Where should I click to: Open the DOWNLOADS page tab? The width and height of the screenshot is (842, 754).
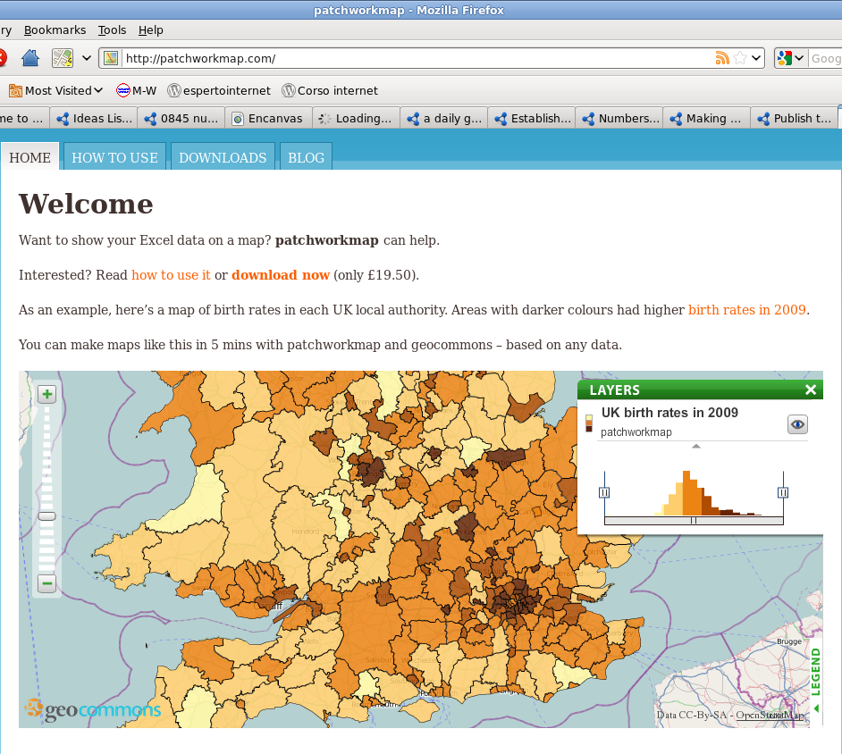[x=223, y=156]
